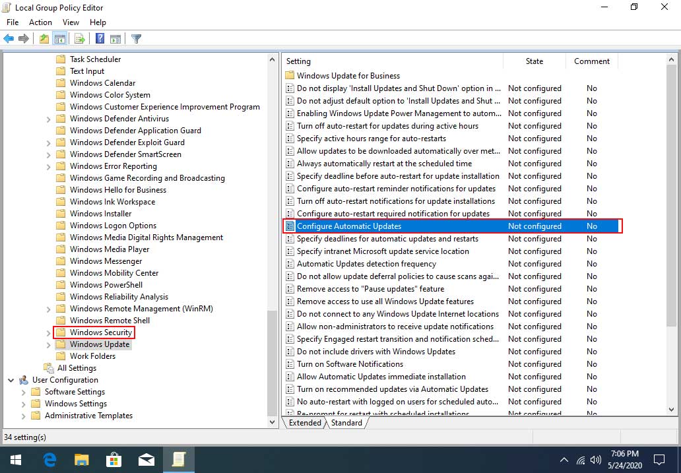Image resolution: width=681 pixels, height=473 pixels.
Task: Open the Action menu
Action: pos(40,22)
